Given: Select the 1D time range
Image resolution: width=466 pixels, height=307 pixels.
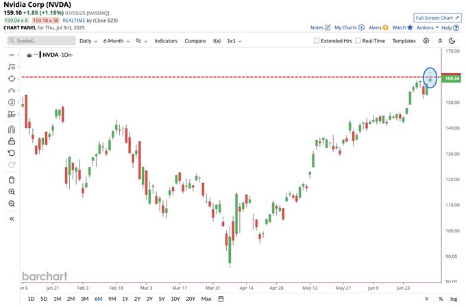Looking at the screenshot, I should tap(31, 299).
